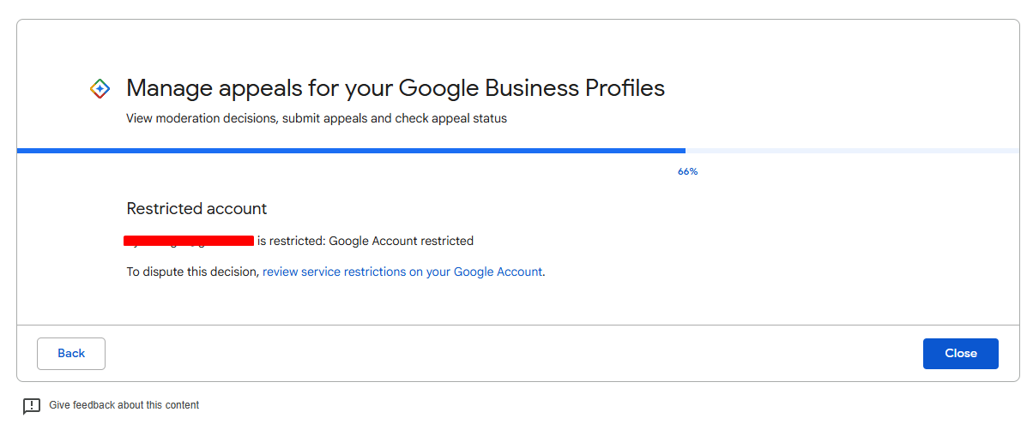Click the unfilled light part of the progress bar

coord(852,151)
